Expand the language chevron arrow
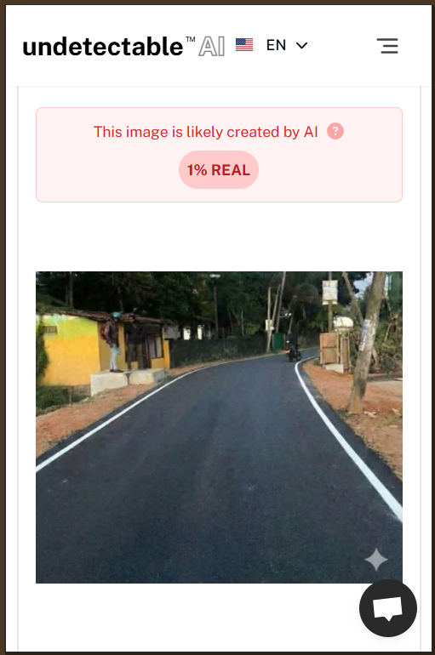This screenshot has height=655, width=435. tap(301, 45)
